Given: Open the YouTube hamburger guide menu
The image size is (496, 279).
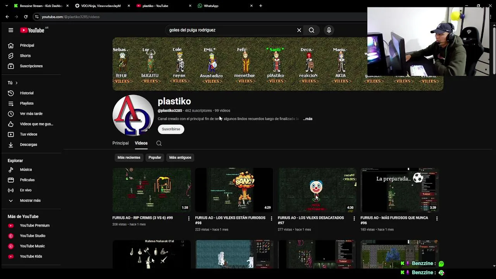Looking at the screenshot, I should 11,30.
